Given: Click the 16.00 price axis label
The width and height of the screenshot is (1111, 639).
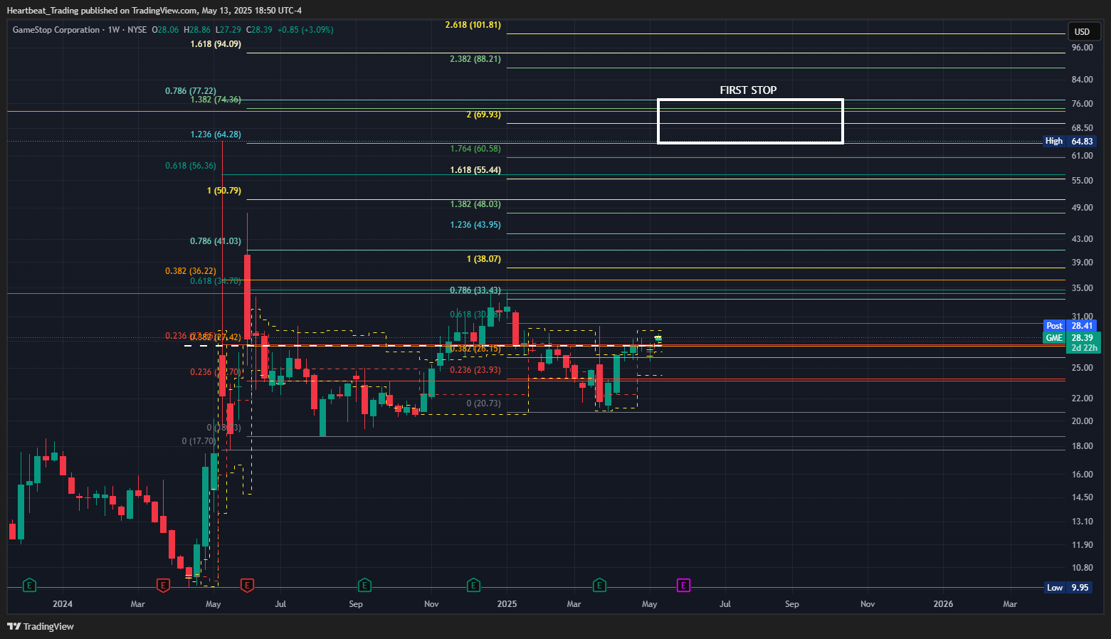Looking at the screenshot, I should 1082,475.
